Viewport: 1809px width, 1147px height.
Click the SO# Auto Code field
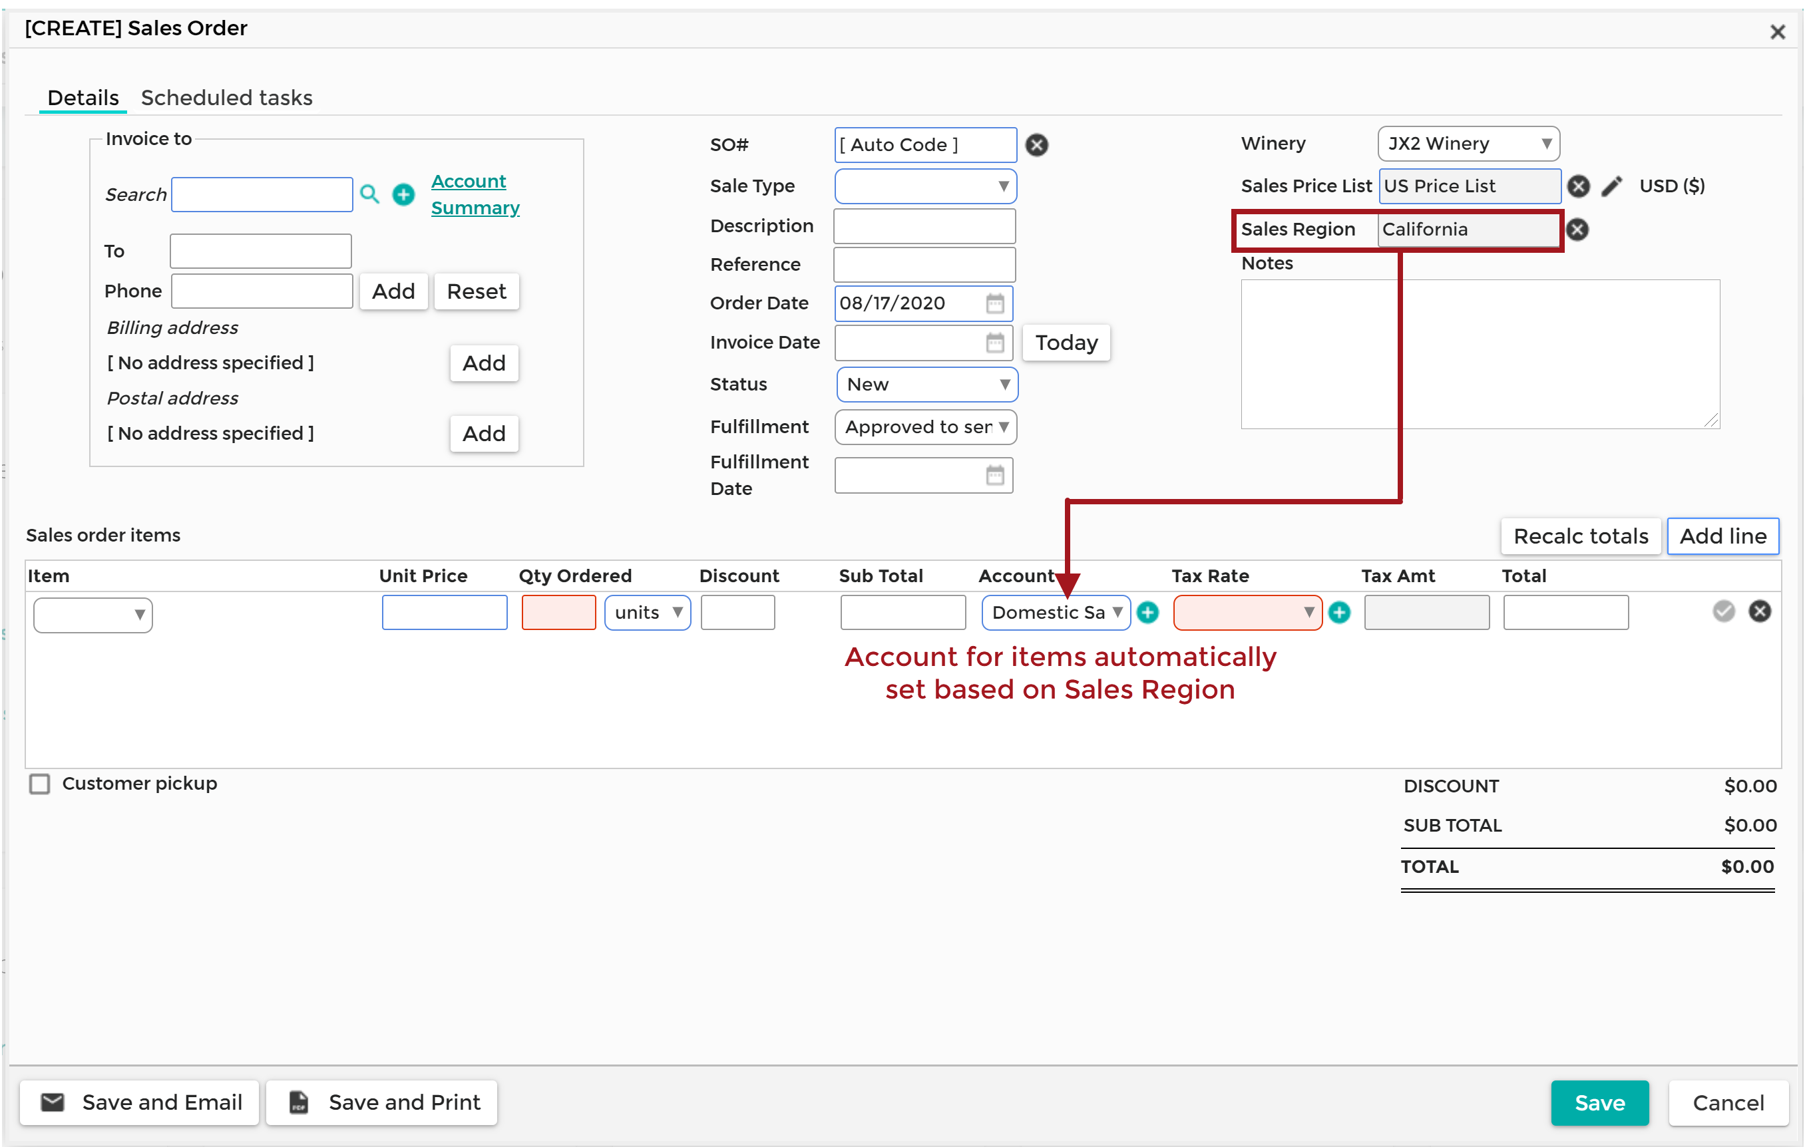[924, 145]
